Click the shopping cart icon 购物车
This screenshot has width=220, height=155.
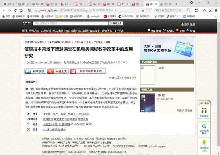click(165, 30)
